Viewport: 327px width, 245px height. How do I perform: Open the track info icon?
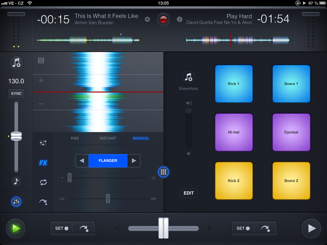180,19
